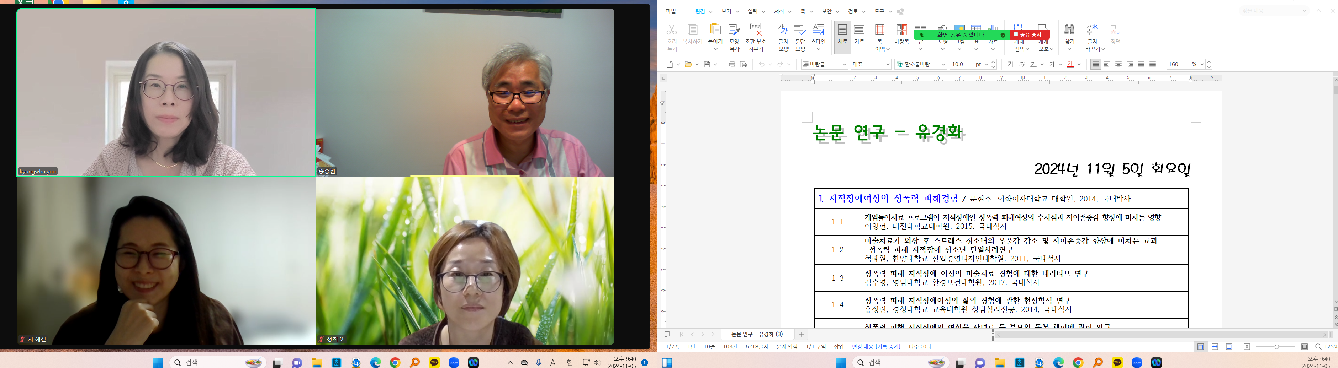This screenshot has width=1338, height=368.
Task: Expand the 도구 menu chevron
Action: click(890, 12)
